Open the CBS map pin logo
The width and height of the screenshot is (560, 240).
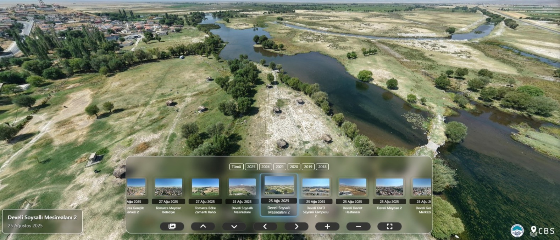click(542, 231)
